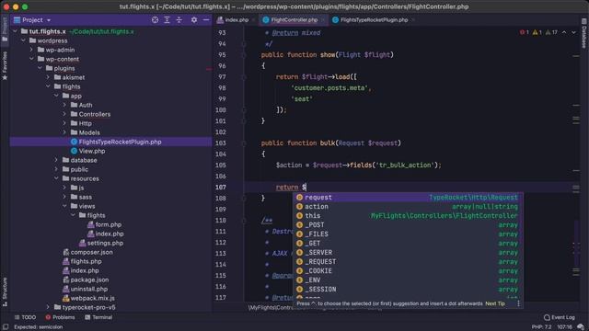The height and width of the screenshot is (331, 589).
Task: Click the PHP: 7.2 language level indicator
Action: click(x=541, y=327)
